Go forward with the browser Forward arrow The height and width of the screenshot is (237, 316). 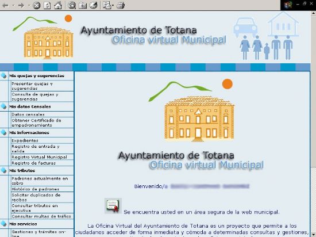tap(21, 5)
